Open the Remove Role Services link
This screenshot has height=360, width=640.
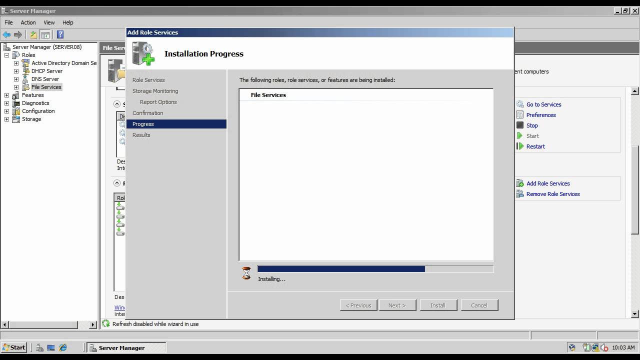pyautogui.click(x=553, y=194)
